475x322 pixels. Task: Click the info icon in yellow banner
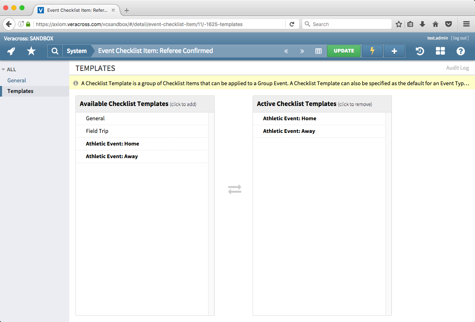76,83
